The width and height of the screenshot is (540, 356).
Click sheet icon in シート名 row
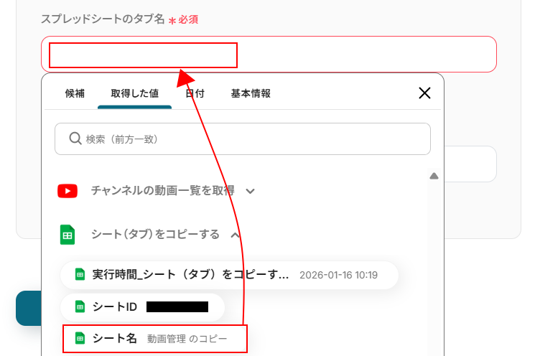pos(80,339)
